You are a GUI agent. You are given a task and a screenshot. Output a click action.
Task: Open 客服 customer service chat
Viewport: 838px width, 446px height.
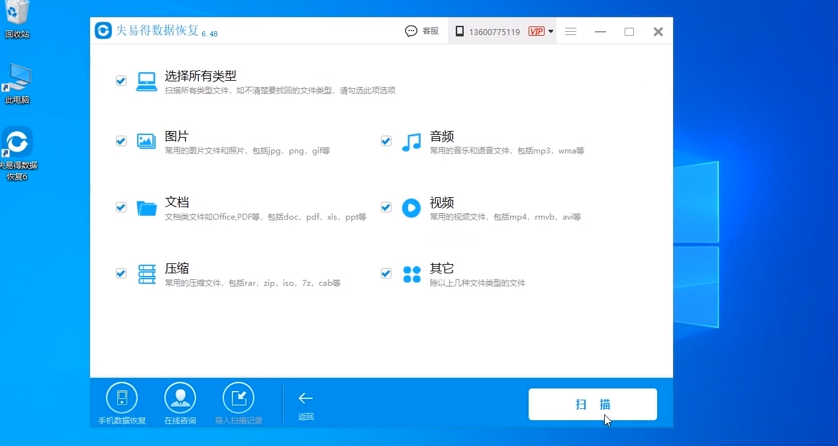click(422, 31)
